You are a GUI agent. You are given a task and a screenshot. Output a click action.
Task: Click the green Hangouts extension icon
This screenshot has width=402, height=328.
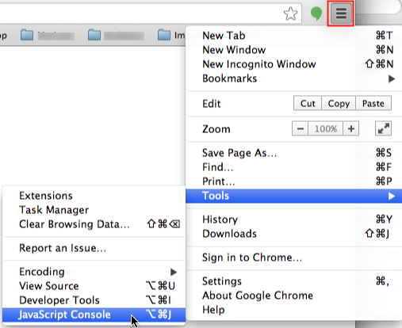click(x=316, y=13)
